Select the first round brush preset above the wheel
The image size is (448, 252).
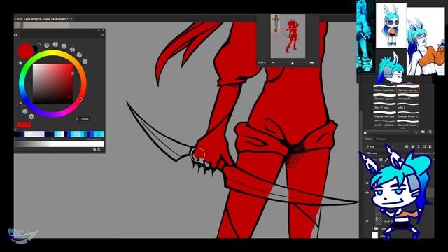47,45
